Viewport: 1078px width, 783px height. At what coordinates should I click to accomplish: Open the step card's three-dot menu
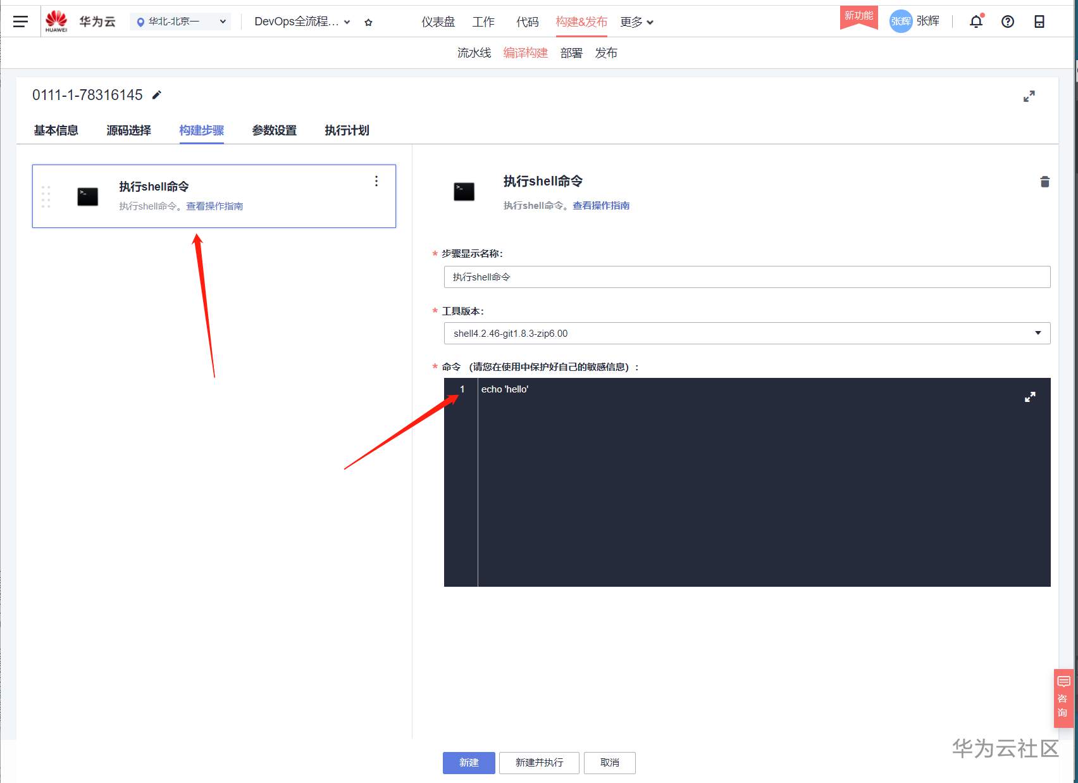coord(376,181)
